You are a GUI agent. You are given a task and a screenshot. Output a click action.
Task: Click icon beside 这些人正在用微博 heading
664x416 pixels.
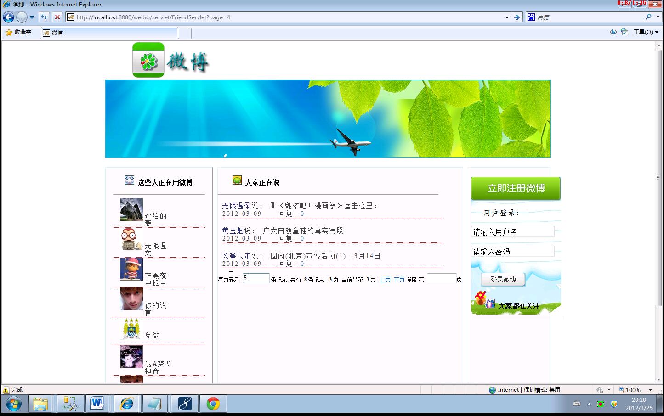[130, 180]
